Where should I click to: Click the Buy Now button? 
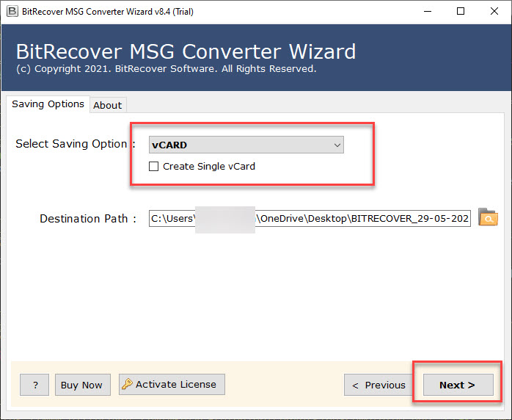tap(83, 385)
